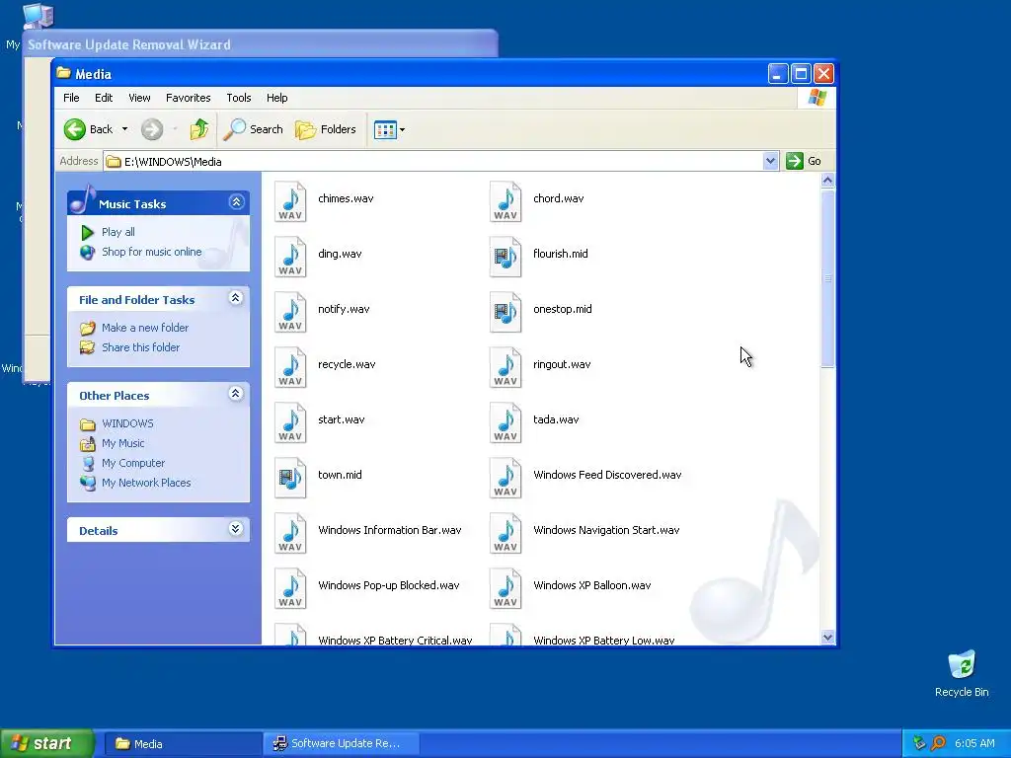Open the address bar dropdown arrow
This screenshot has width=1011, height=758.
coord(770,161)
